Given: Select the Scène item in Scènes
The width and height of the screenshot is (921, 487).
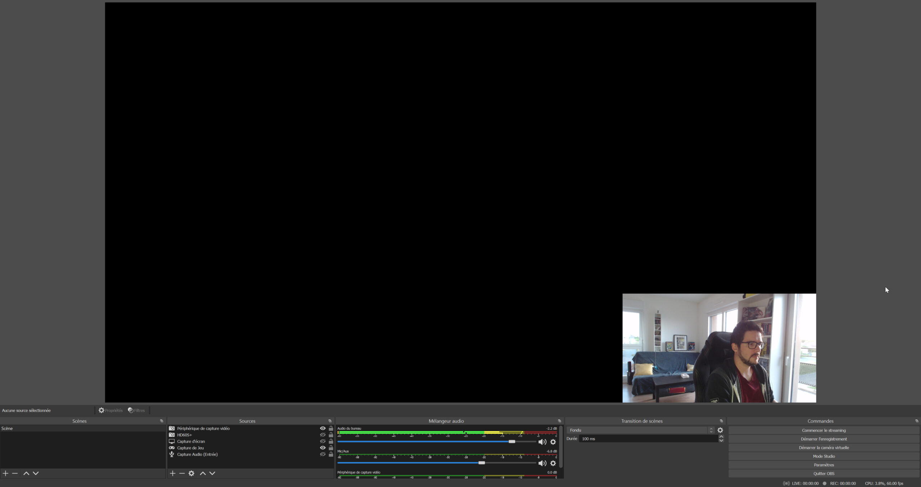Looking at the screenshot, I should (7, 428).
